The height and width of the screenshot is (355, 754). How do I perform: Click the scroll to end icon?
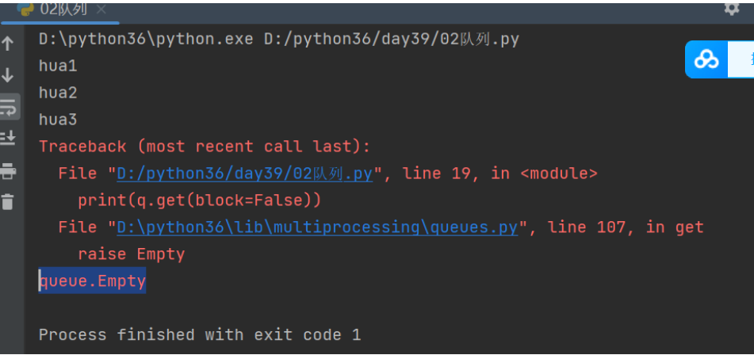point(8,138)
